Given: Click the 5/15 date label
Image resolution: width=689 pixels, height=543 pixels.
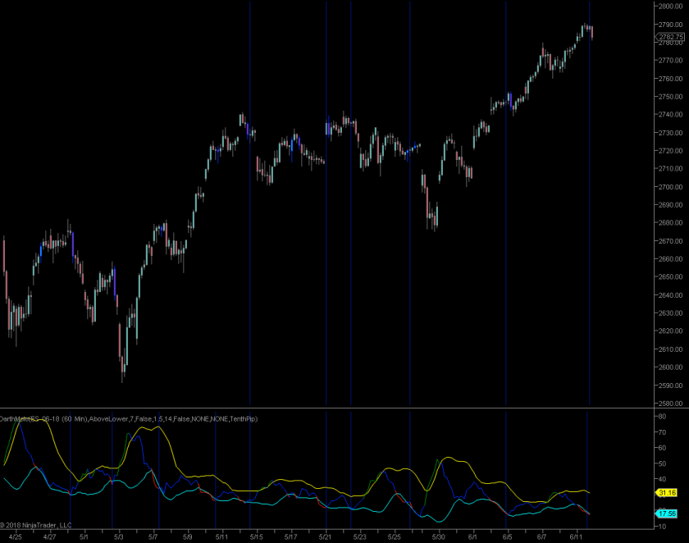Looking at the screenshot, I should 256,537.
